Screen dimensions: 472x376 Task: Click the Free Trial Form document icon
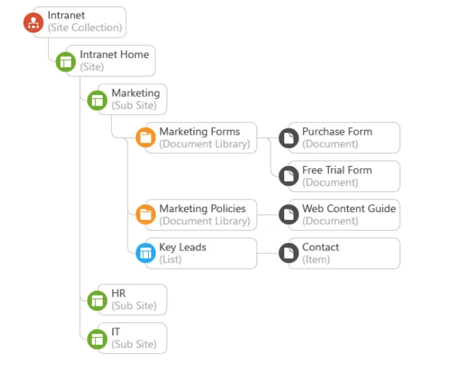click(x=288, y=176)
